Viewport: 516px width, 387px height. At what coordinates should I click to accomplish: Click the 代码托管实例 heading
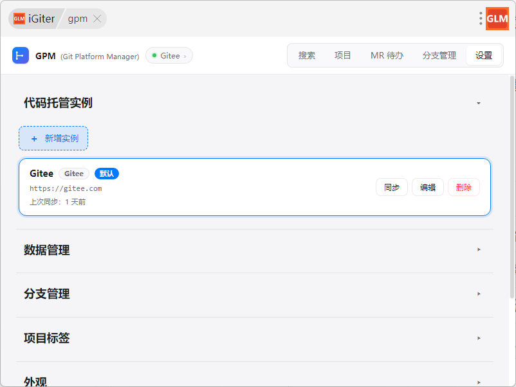coord(58,103)
